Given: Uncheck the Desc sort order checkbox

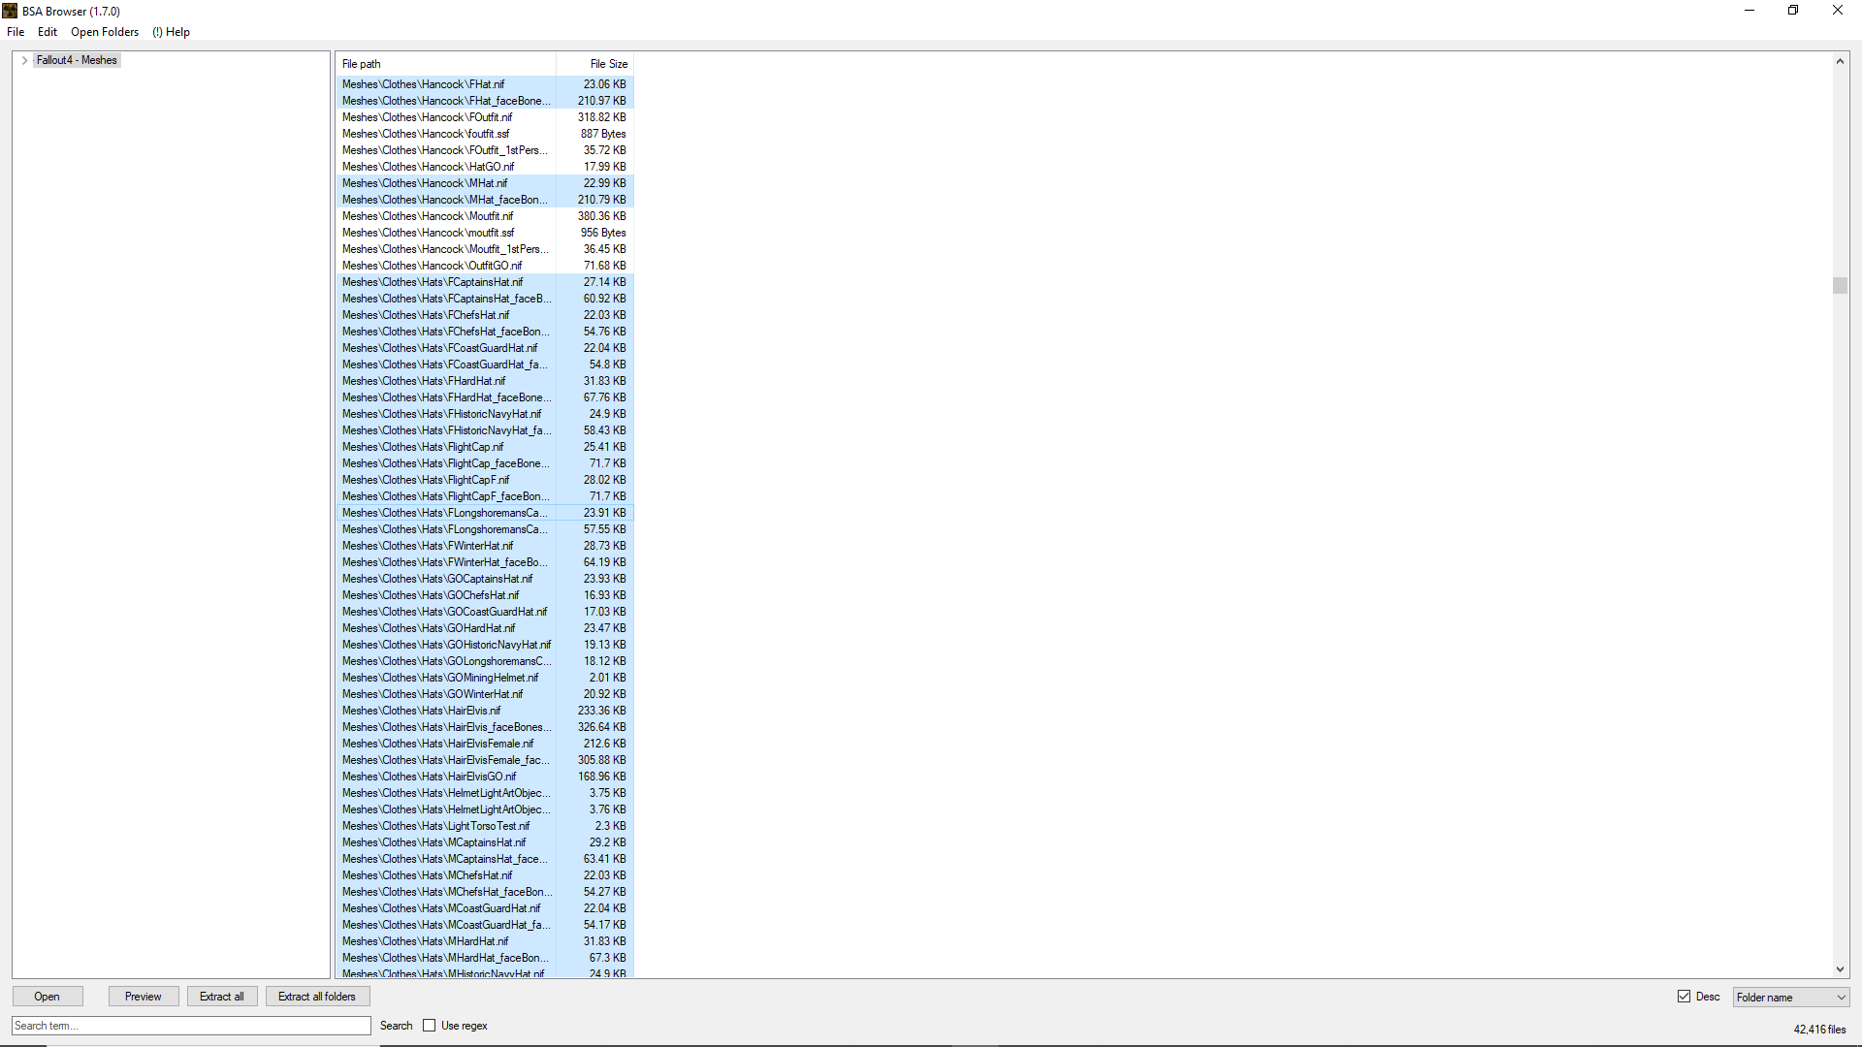Looking at the screenshot, I should [1685, 997].
